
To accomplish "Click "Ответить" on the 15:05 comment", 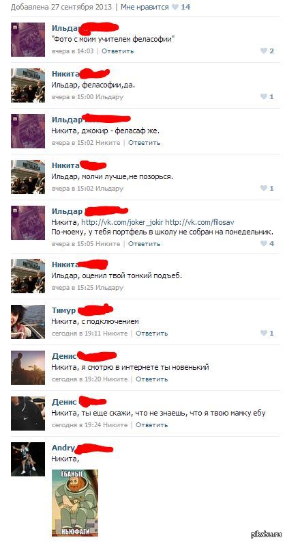I will pos(144,244).
